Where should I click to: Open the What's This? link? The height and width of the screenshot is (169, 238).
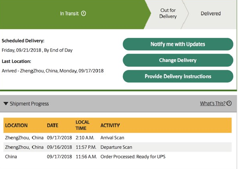[x=213, y=103]
